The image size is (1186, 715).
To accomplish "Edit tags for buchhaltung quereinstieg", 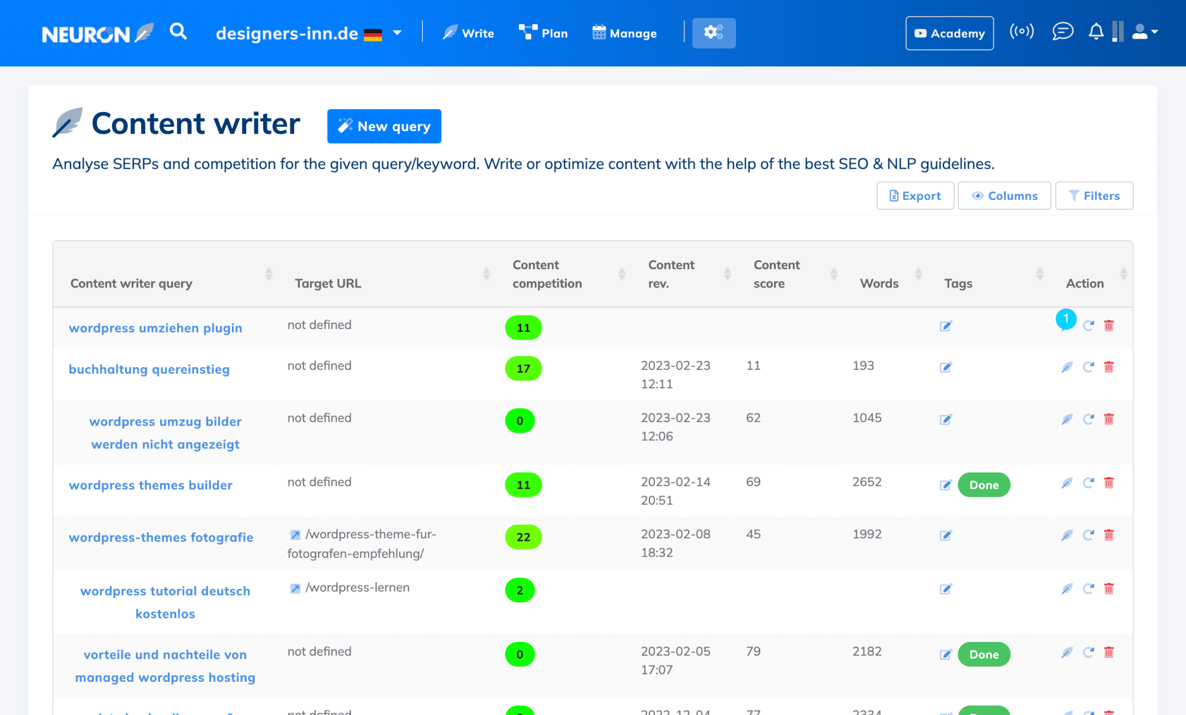I will tap(946, 367).
